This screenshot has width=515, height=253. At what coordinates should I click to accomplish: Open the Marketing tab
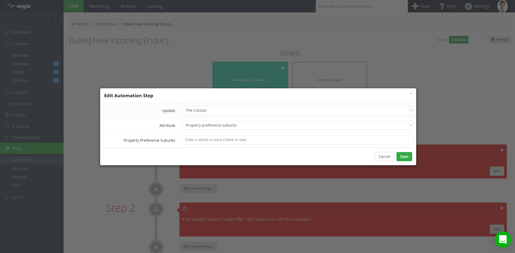(x=99, y=6)
